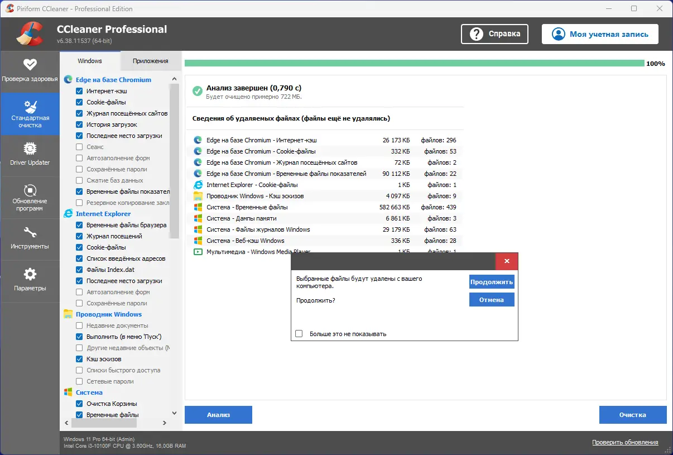Click the Edge icon beside Edge на базе Chromium heading

click(x=68, y=80)
